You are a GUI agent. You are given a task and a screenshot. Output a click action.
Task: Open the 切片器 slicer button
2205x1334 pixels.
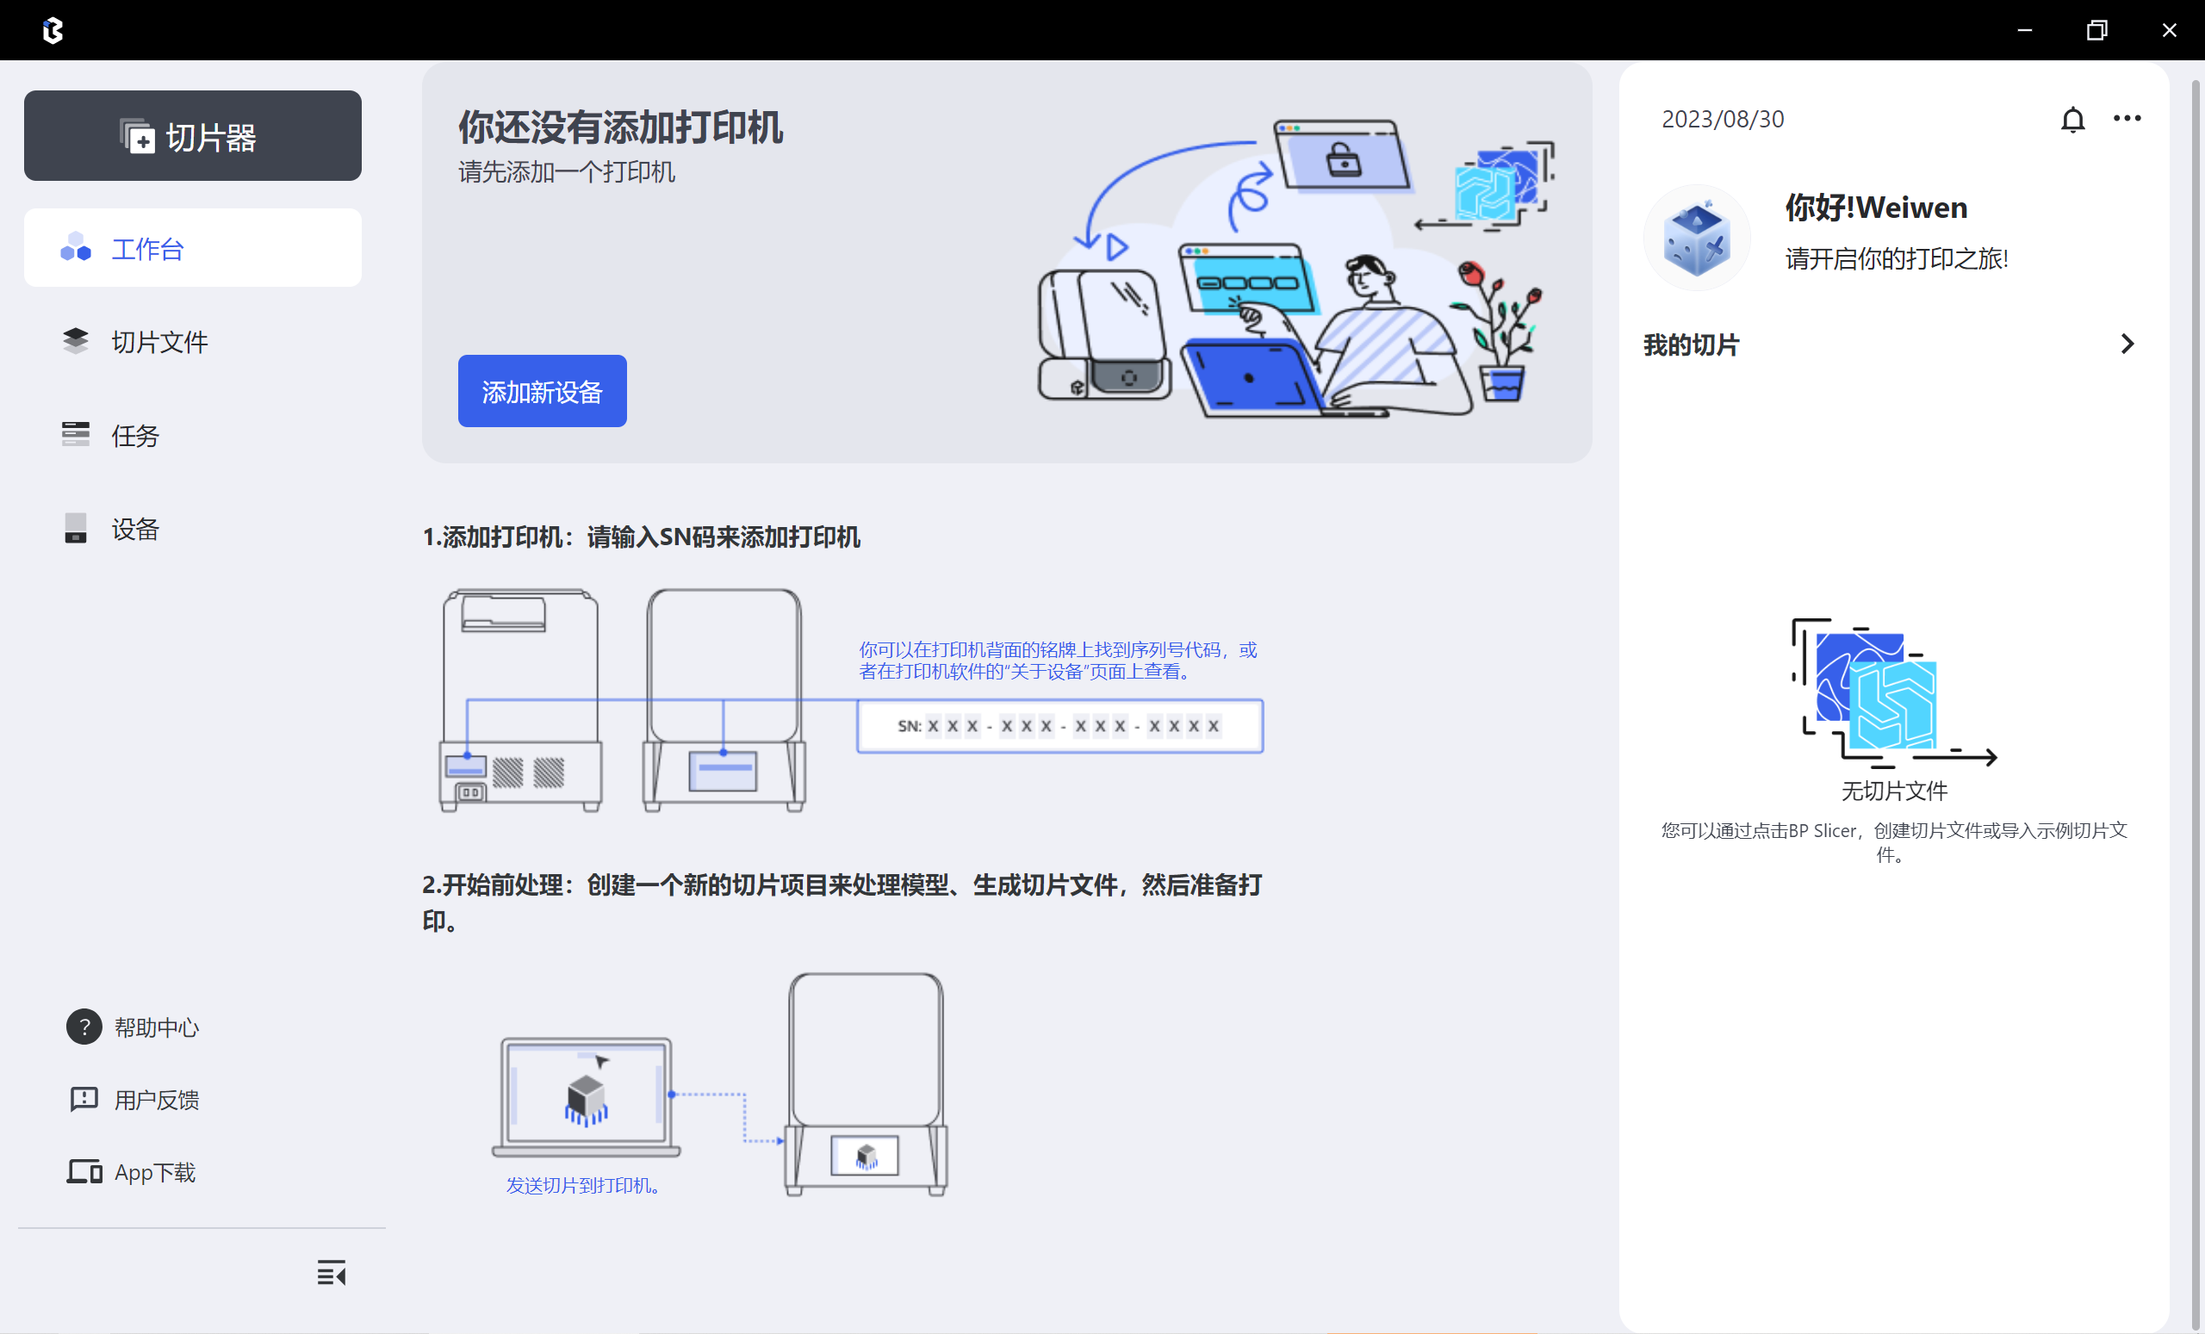pos(192,136)
